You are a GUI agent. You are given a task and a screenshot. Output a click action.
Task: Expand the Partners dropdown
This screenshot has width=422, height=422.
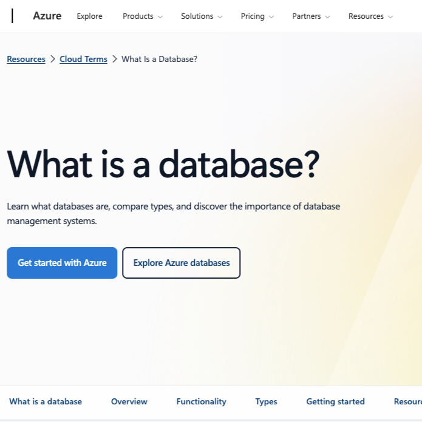tap(311, 16)
